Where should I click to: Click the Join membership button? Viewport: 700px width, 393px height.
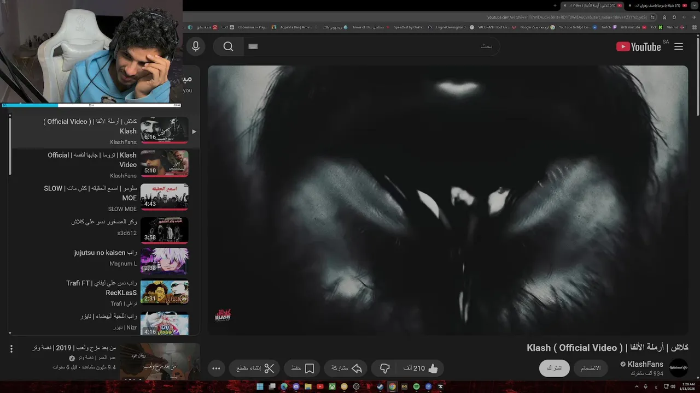tap(591, 368)
